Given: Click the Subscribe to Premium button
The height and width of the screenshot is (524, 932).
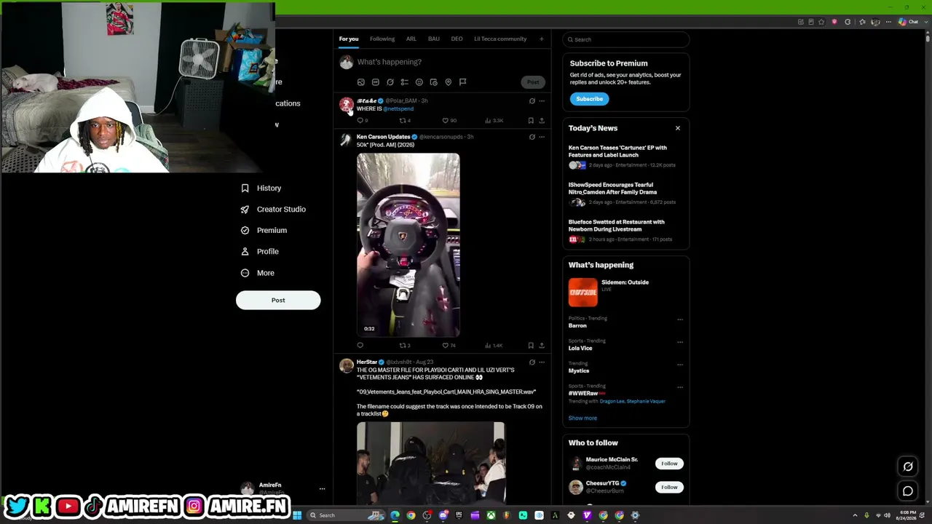Looking at the screenshot, I should click(590, 99).
